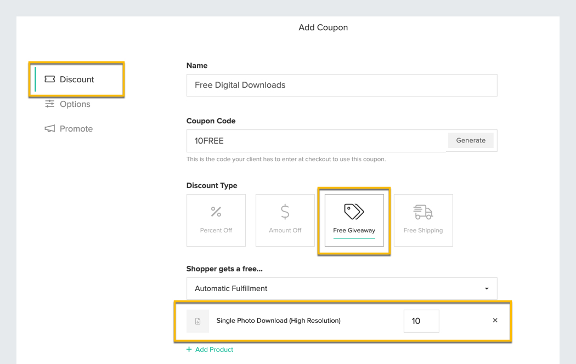Viewport: 576px width, 364px height.
Task: Click the Discount ticket icon
Action: coord(49,79)
